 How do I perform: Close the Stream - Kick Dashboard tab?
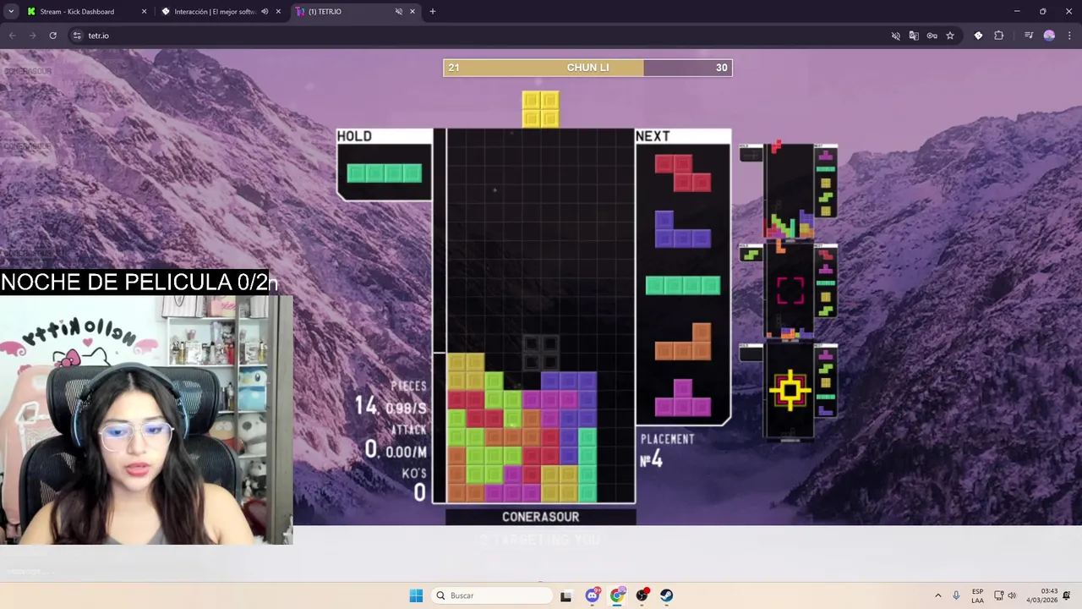pos(144,12)
